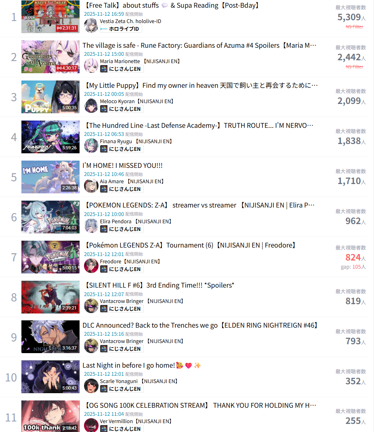This screenshot has width=374, height=432.
Task: Select the ホロライブID group tag
Action: 121,29
